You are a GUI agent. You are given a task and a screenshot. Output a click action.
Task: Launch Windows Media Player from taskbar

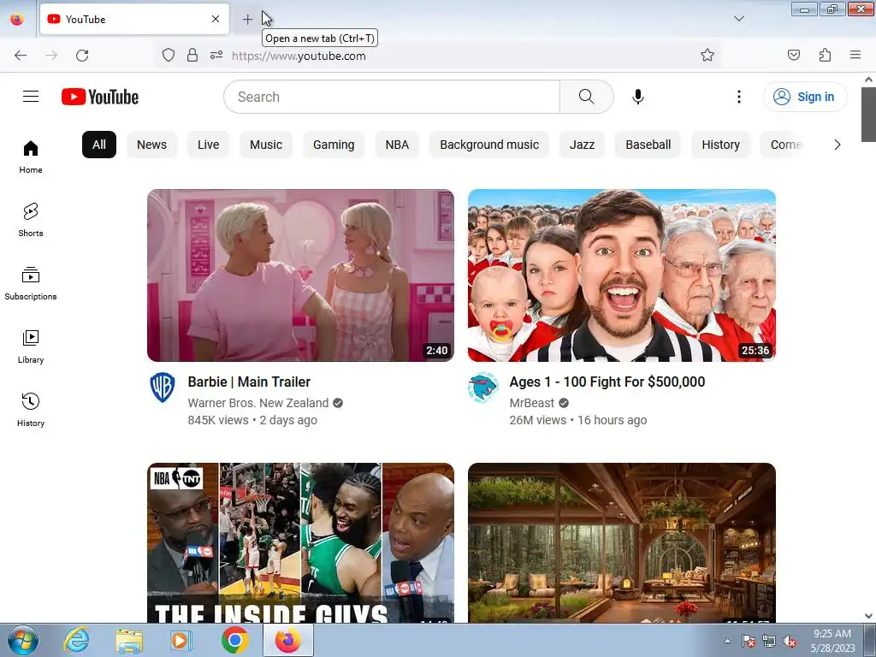click(181, 640)
